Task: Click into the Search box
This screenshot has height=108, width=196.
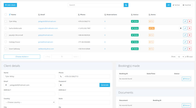Action: point(96,5)
